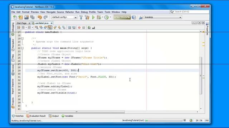Open the editor Forward button dropdown arrow
Screen dimensions: 229x128
coord(32,27)
